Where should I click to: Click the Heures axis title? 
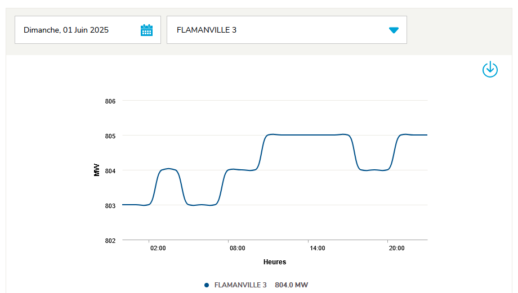(x=275, y=262)
